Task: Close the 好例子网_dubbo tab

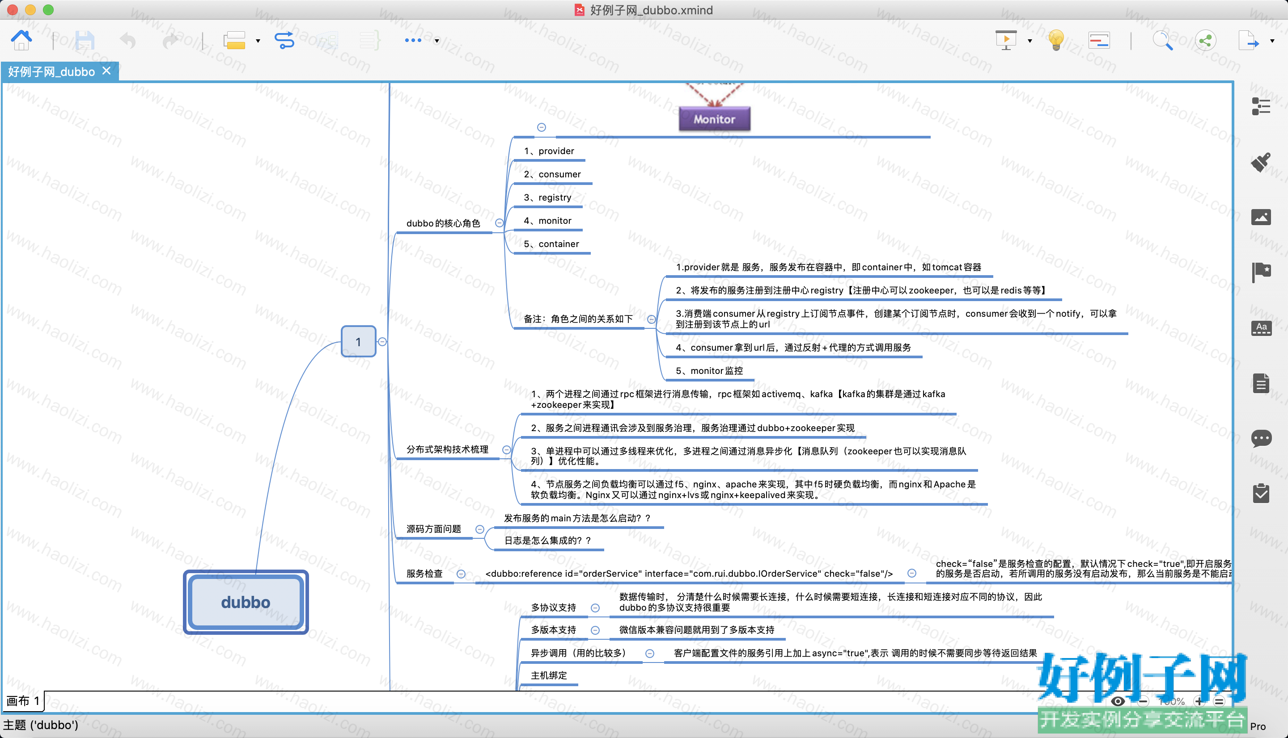Action: 106,71
